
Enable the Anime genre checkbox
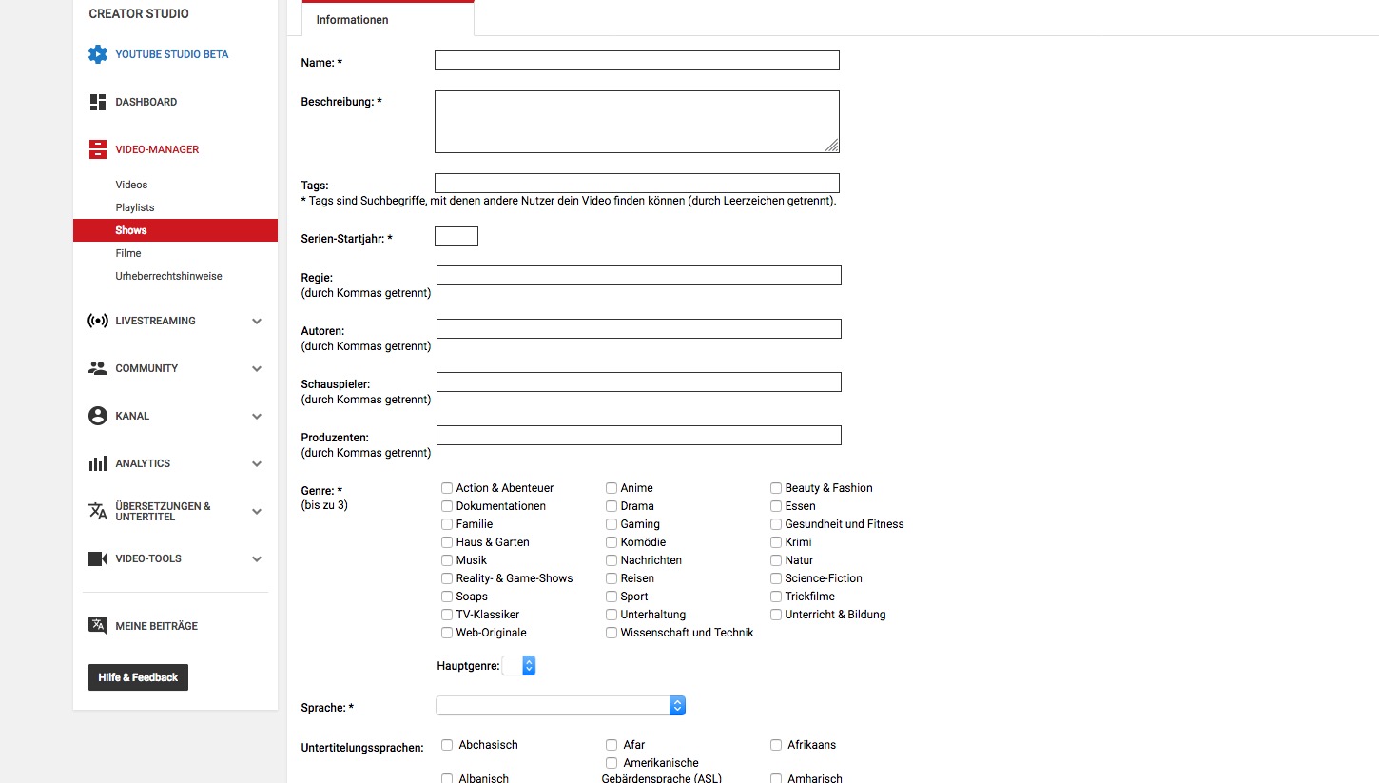point(612,488)
